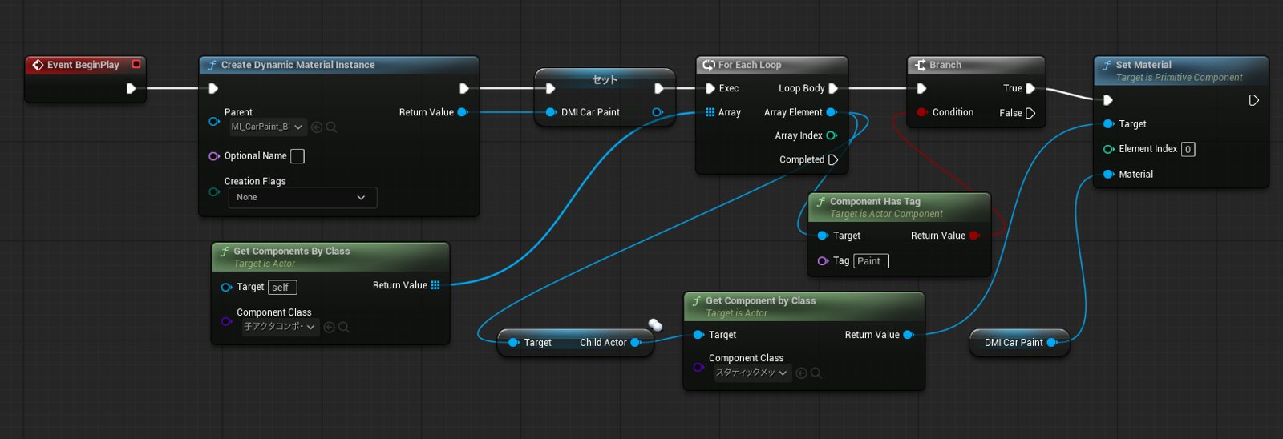Click the Set node's exec output pin
This screenshot has width=1283, height=439.
[x=659, y=88]
